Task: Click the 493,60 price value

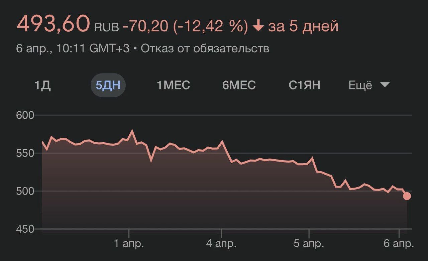Action: [53, 24]
